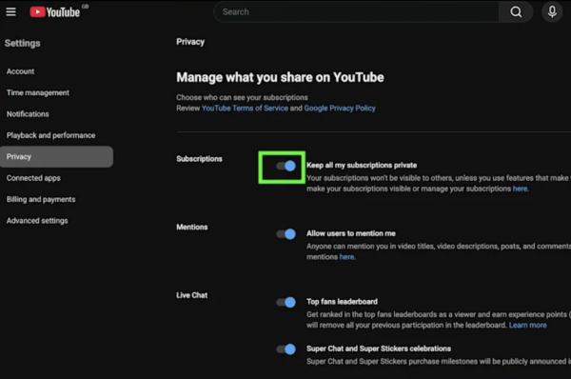Select the Privacy sidebar item
Viewport: 571px width, 379px height.
pos(56,157)
